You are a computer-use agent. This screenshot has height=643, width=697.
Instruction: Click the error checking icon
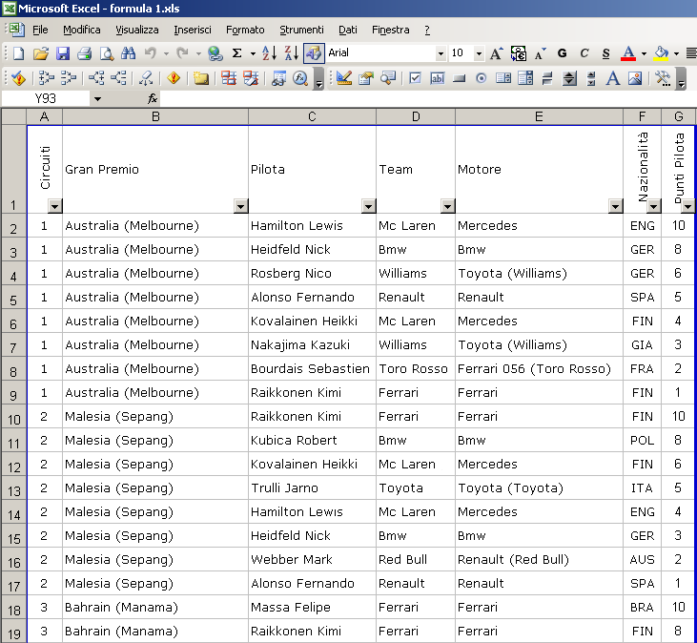click(19, 79)
